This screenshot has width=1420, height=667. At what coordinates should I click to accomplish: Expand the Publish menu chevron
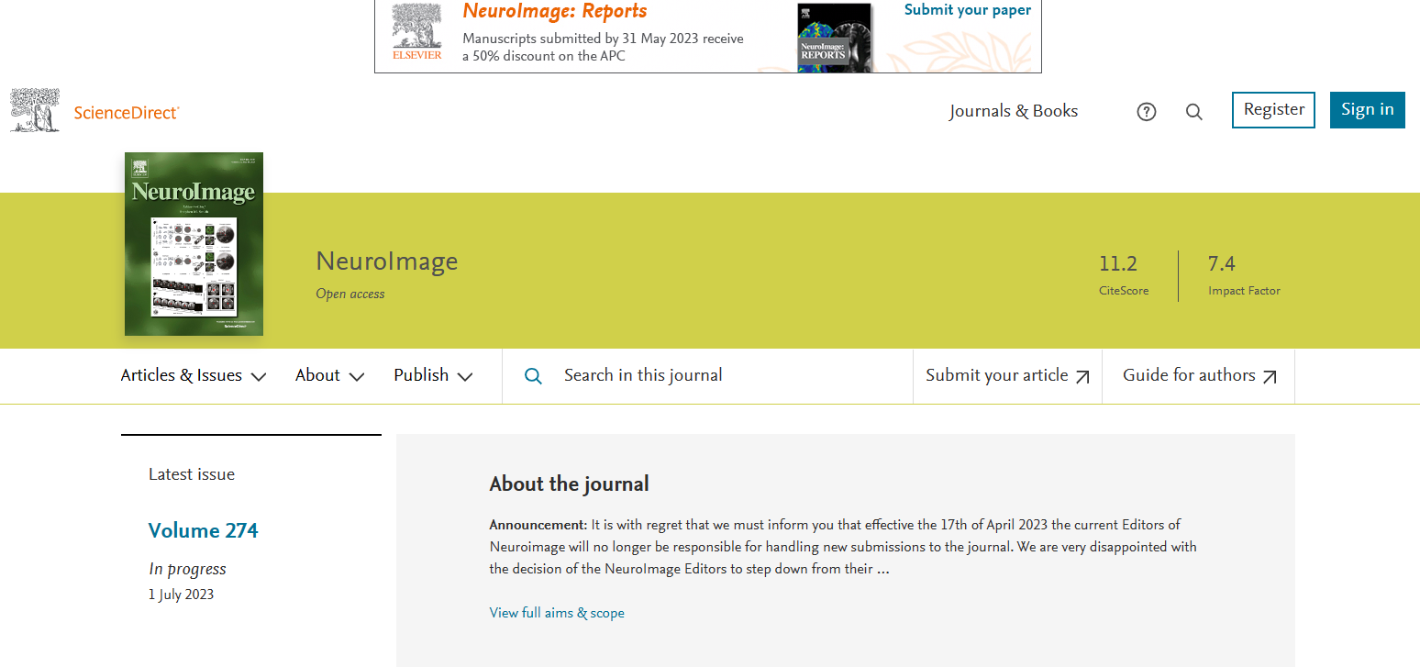(465, 376)
